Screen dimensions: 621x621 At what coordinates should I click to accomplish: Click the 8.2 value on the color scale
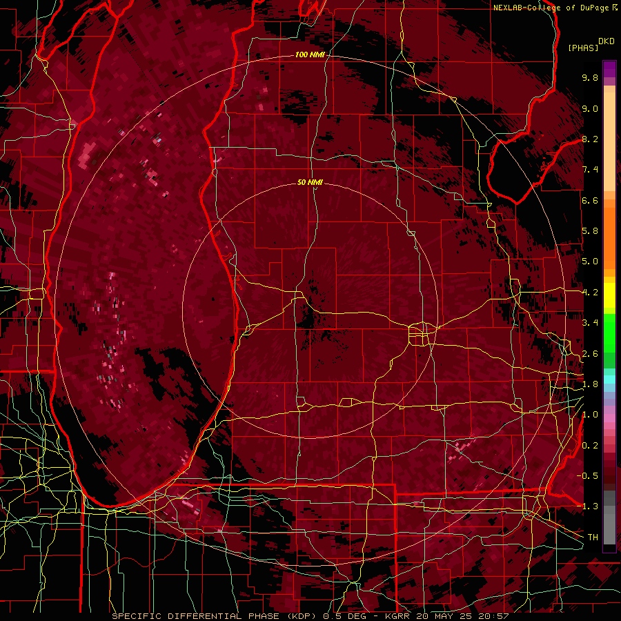tap(590, 139)
